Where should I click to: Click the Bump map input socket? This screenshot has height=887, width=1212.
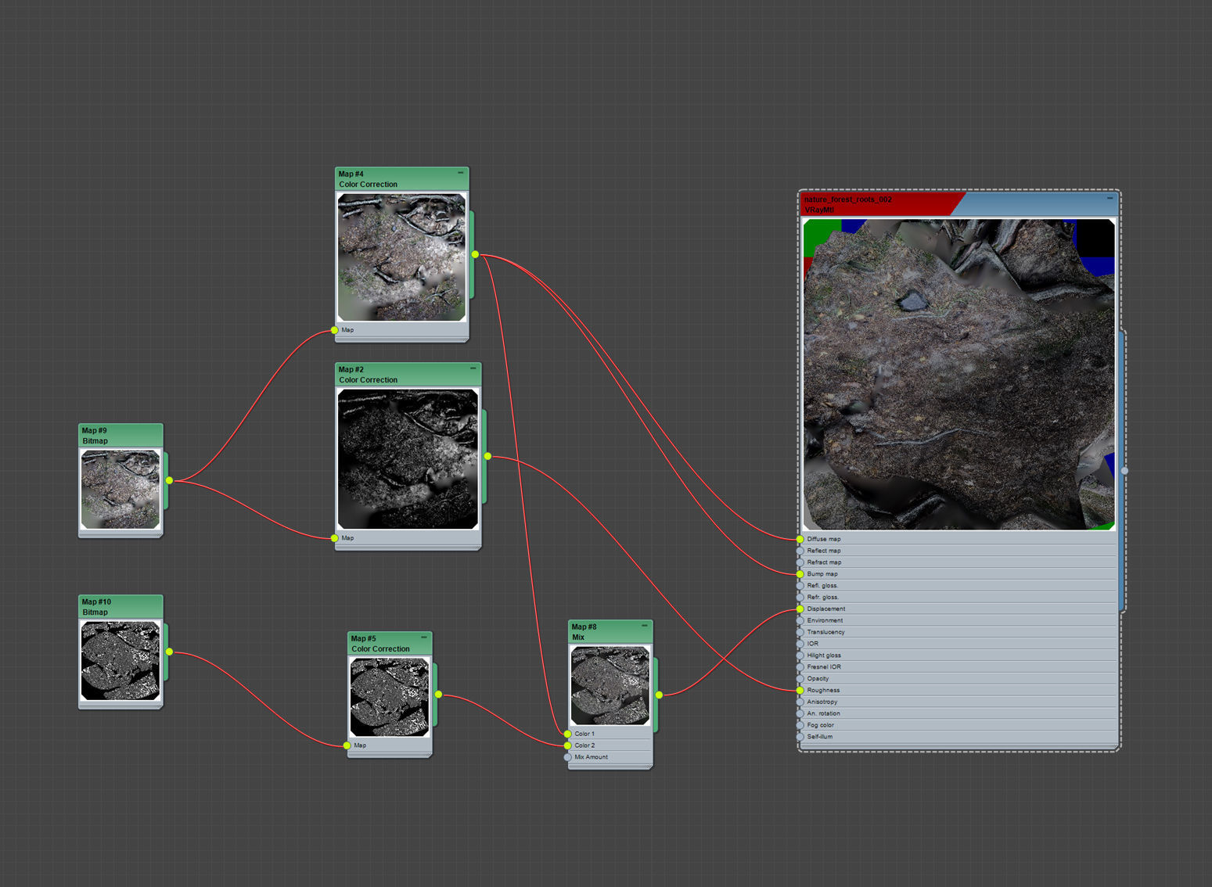(800, 574)
